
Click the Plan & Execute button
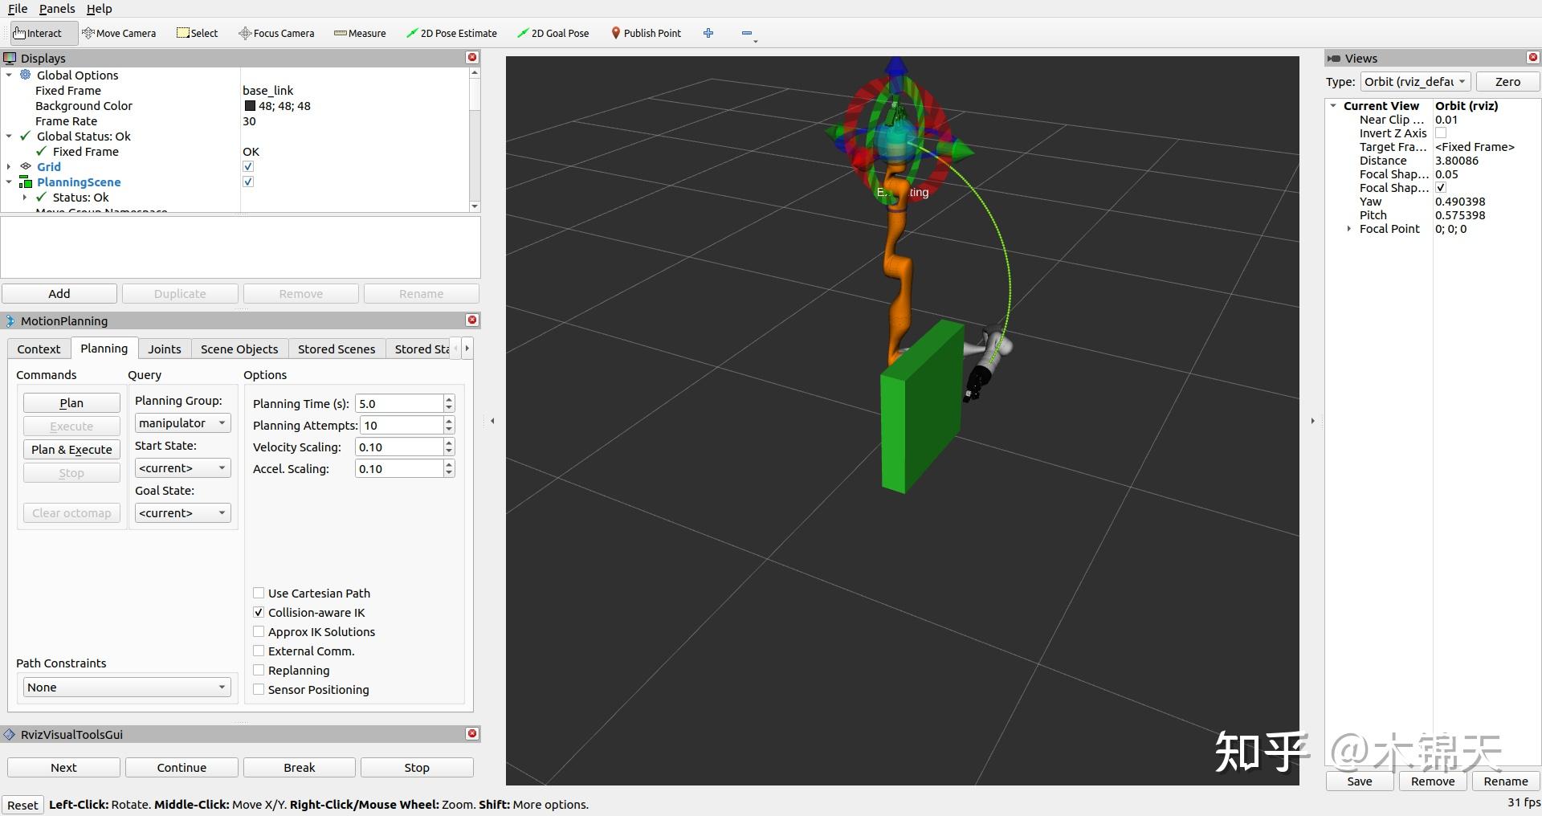pyautogui.click(x=71, y=449)
